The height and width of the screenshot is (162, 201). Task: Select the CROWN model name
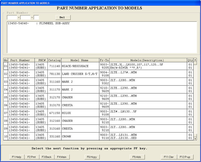pos(67,136)
